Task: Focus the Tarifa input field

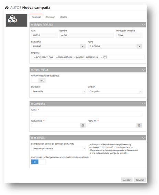Action: 87,114
